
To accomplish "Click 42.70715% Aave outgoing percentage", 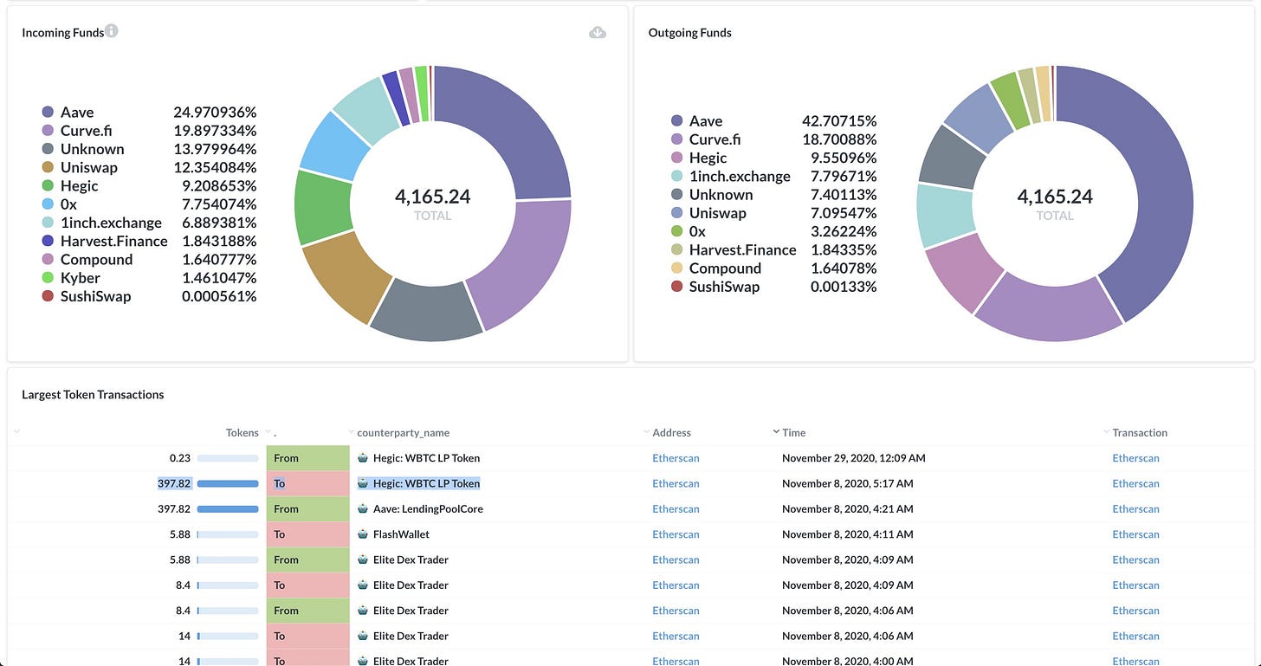I will [x=839, y=121].
